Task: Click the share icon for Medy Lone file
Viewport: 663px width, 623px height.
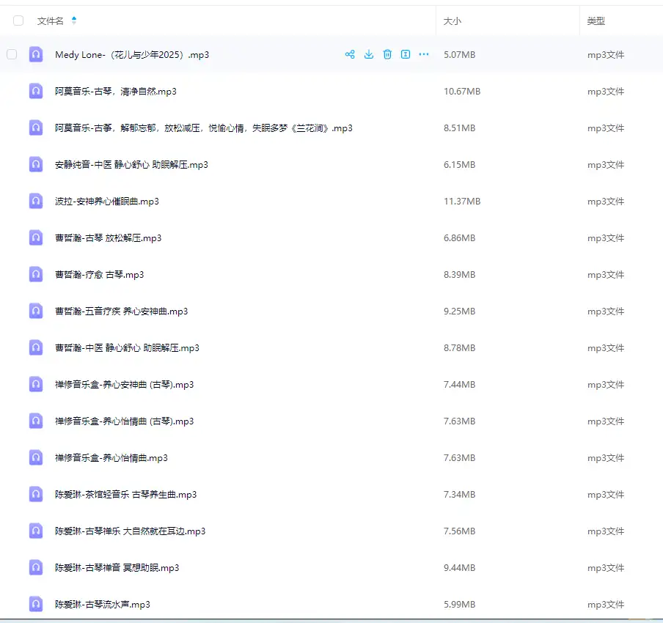Action: click(x=350, y=54)
